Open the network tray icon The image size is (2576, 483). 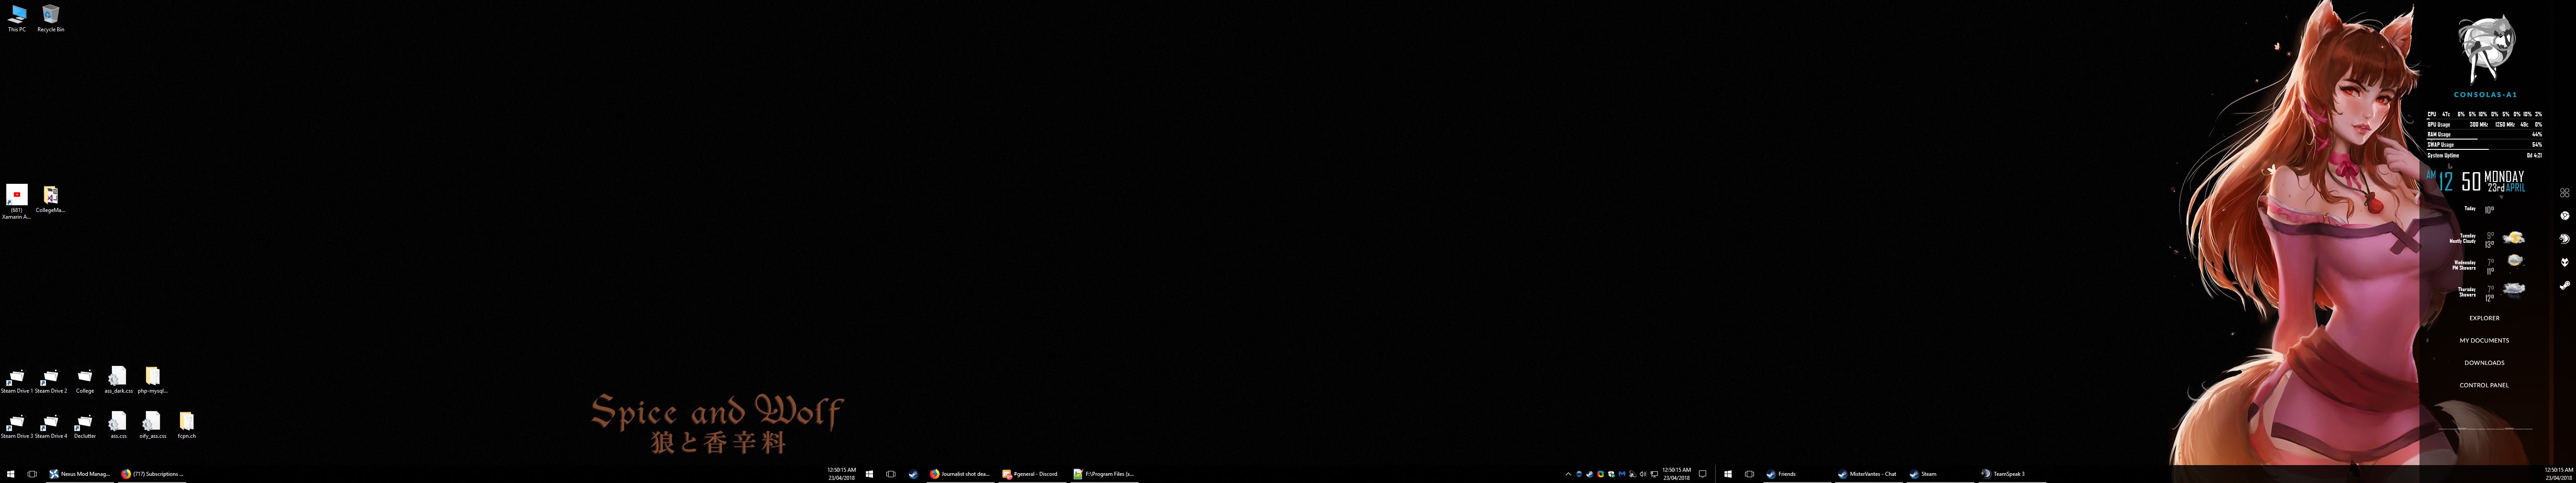1654,474
